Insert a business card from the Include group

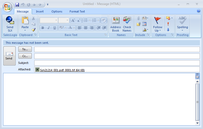pos(145,18)
